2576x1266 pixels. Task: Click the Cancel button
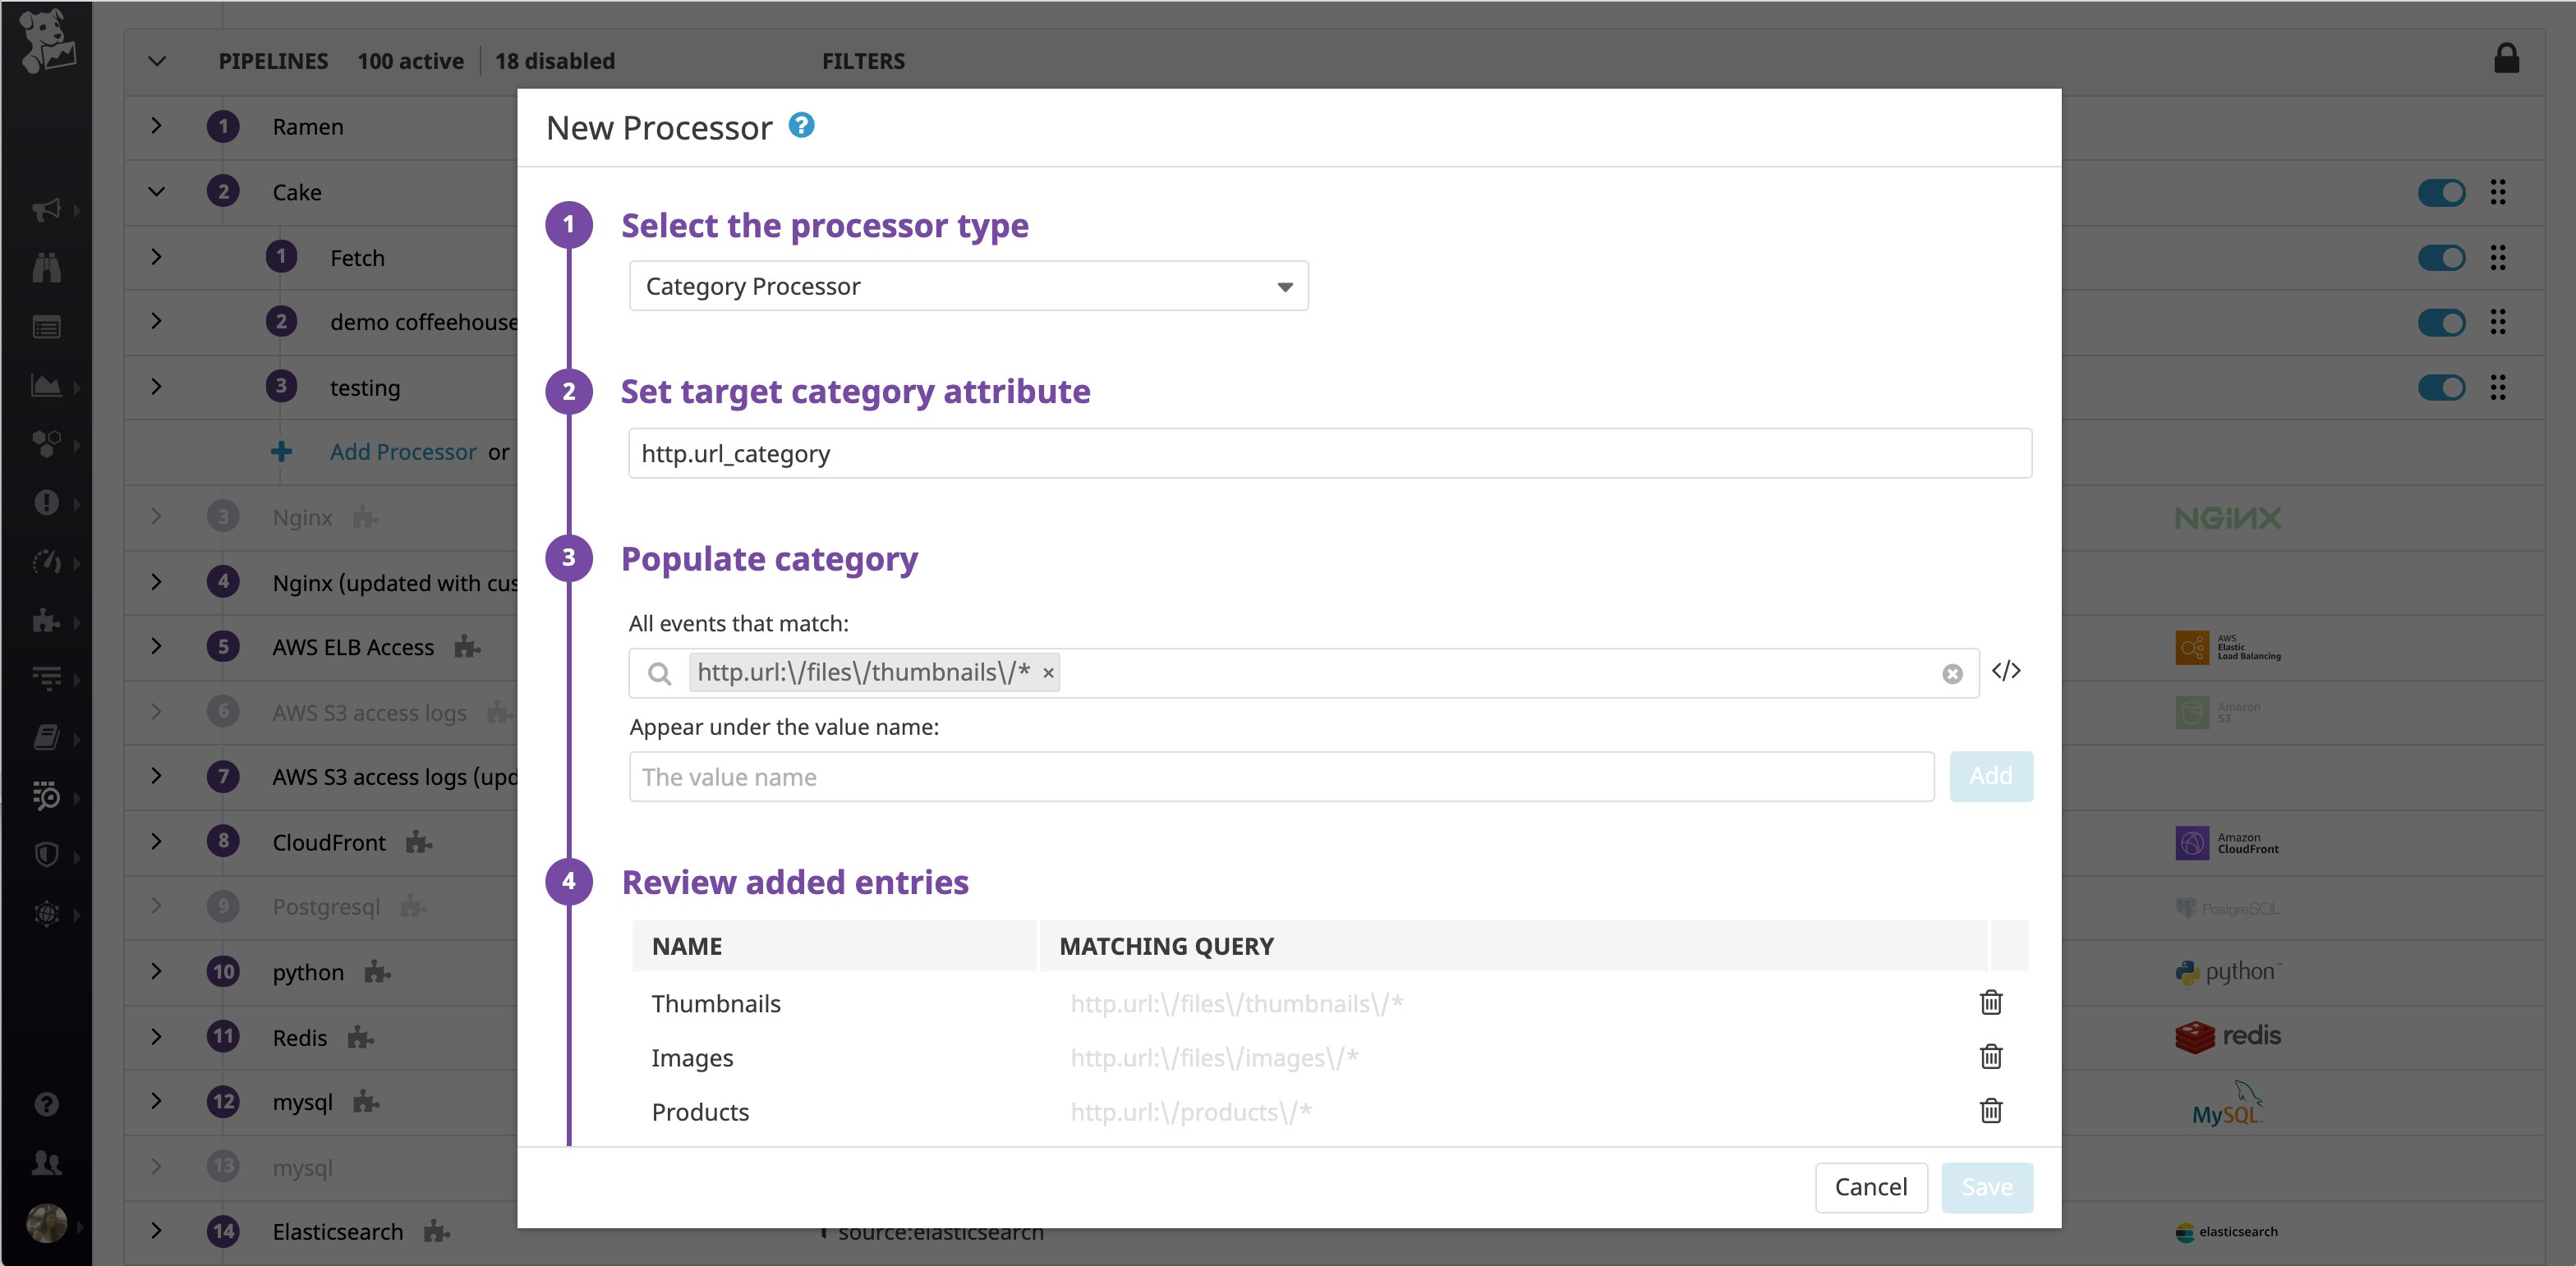pyautogui.click(x=1870, y=1187)
